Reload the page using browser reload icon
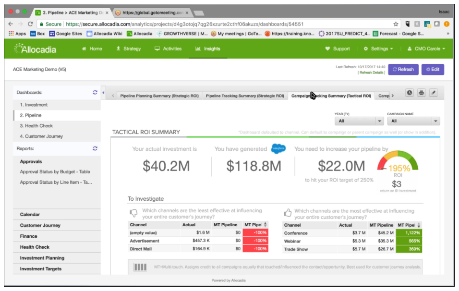This screenshot has height=291, width=459. (30, 24)
